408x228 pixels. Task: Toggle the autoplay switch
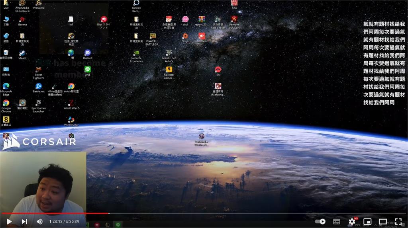320,222
